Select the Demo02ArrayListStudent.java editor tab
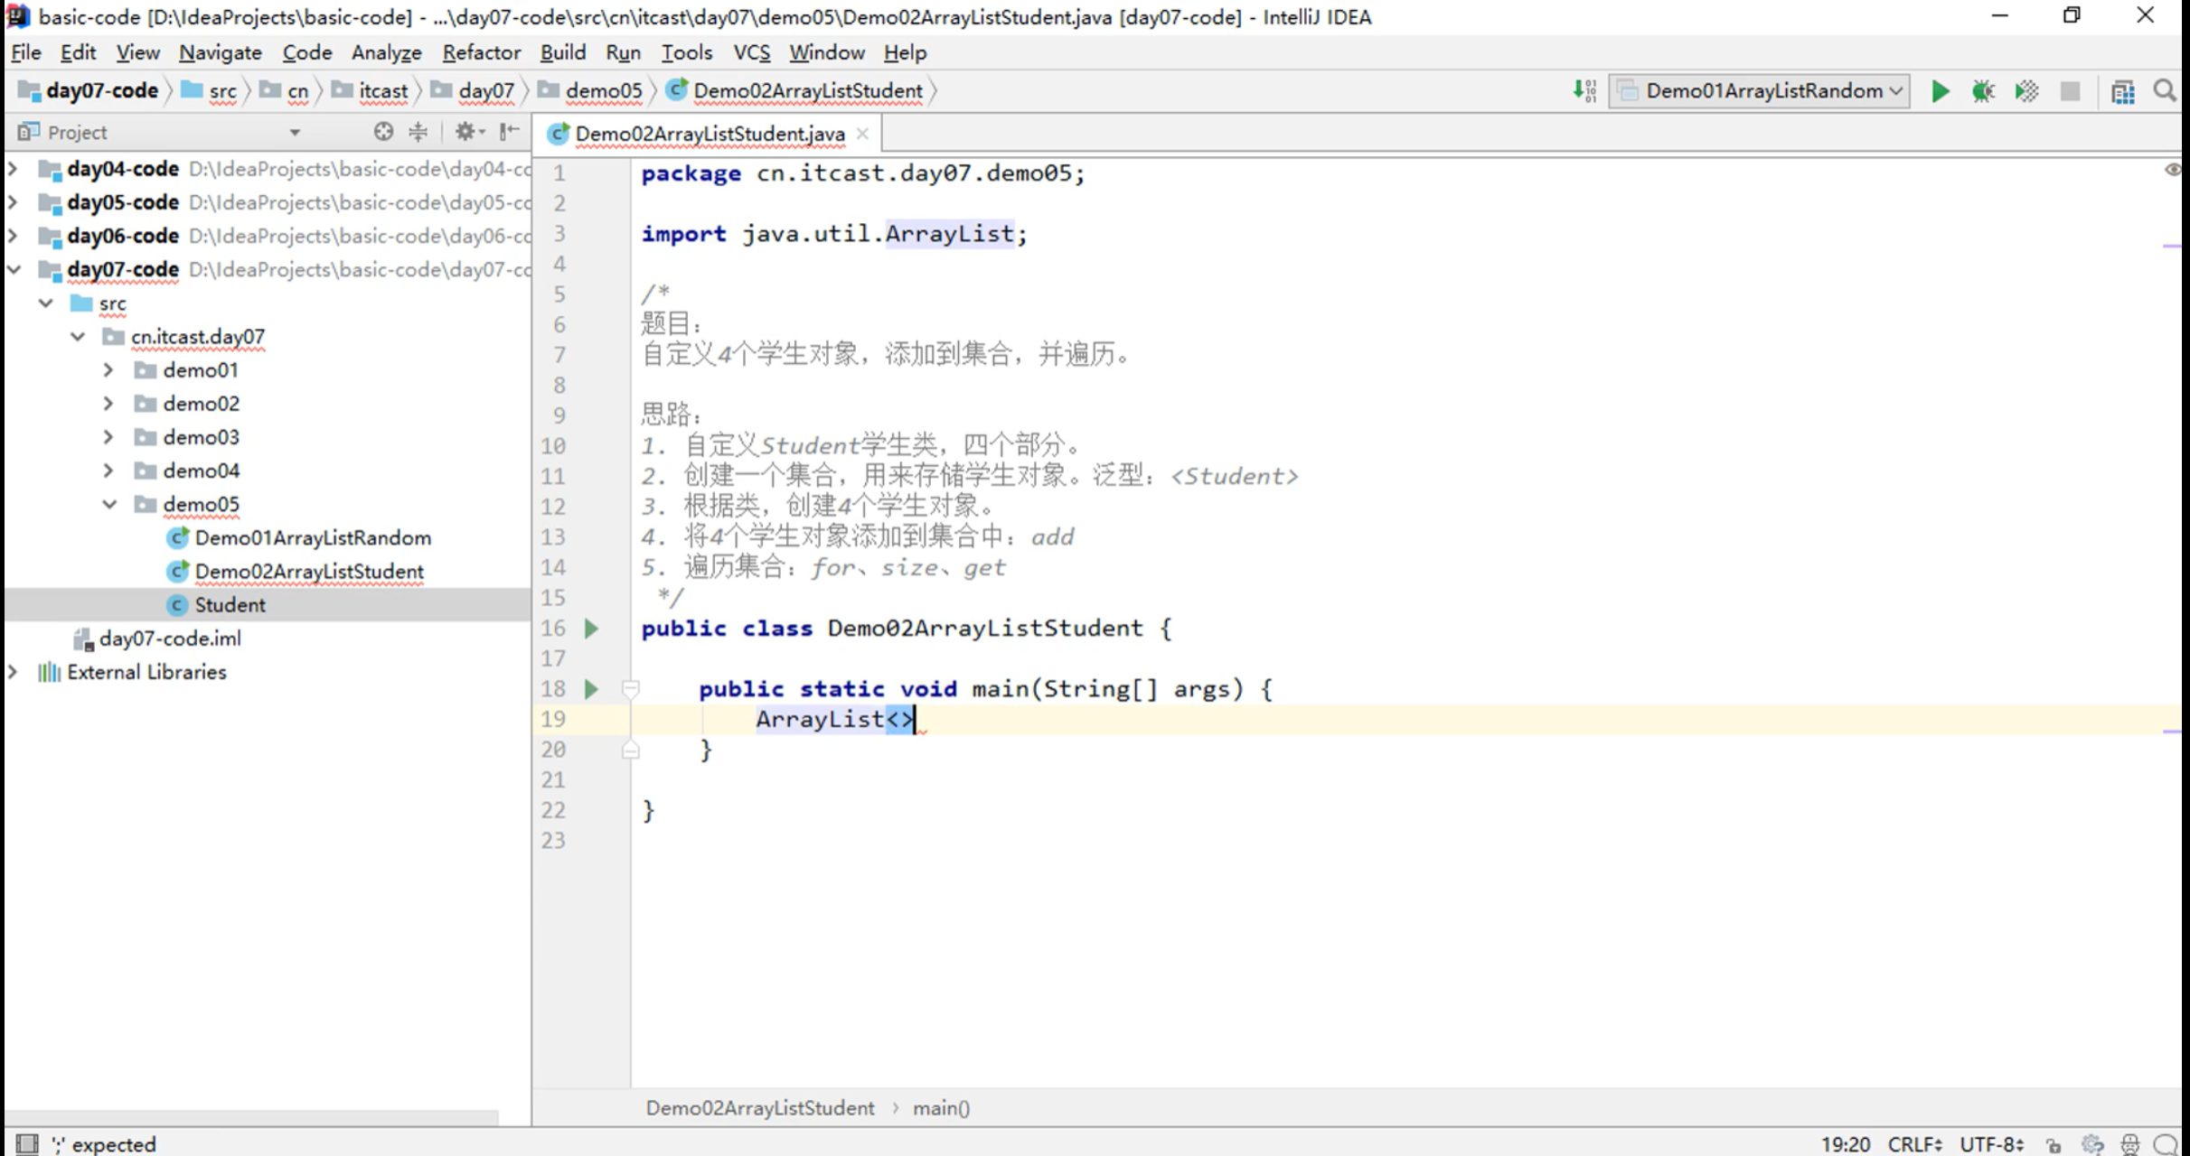This screenshot has width=2190, height=1156. (x=709, y=134)
